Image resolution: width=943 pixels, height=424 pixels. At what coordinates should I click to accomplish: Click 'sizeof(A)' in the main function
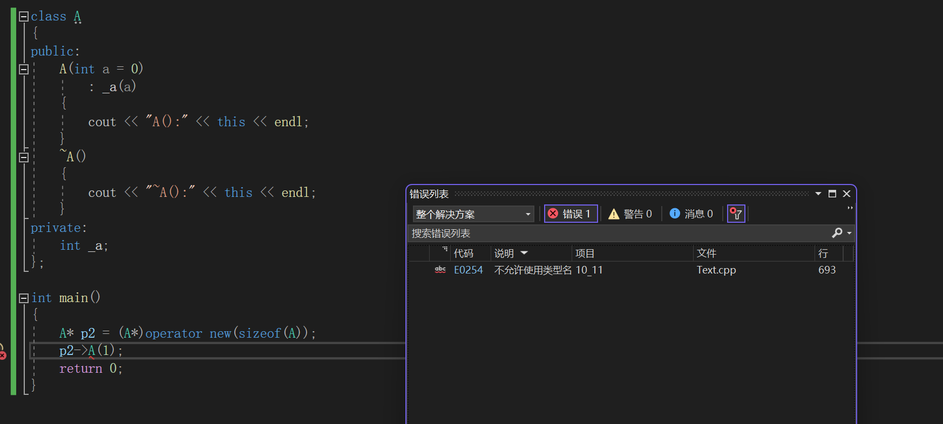point(270,333)
